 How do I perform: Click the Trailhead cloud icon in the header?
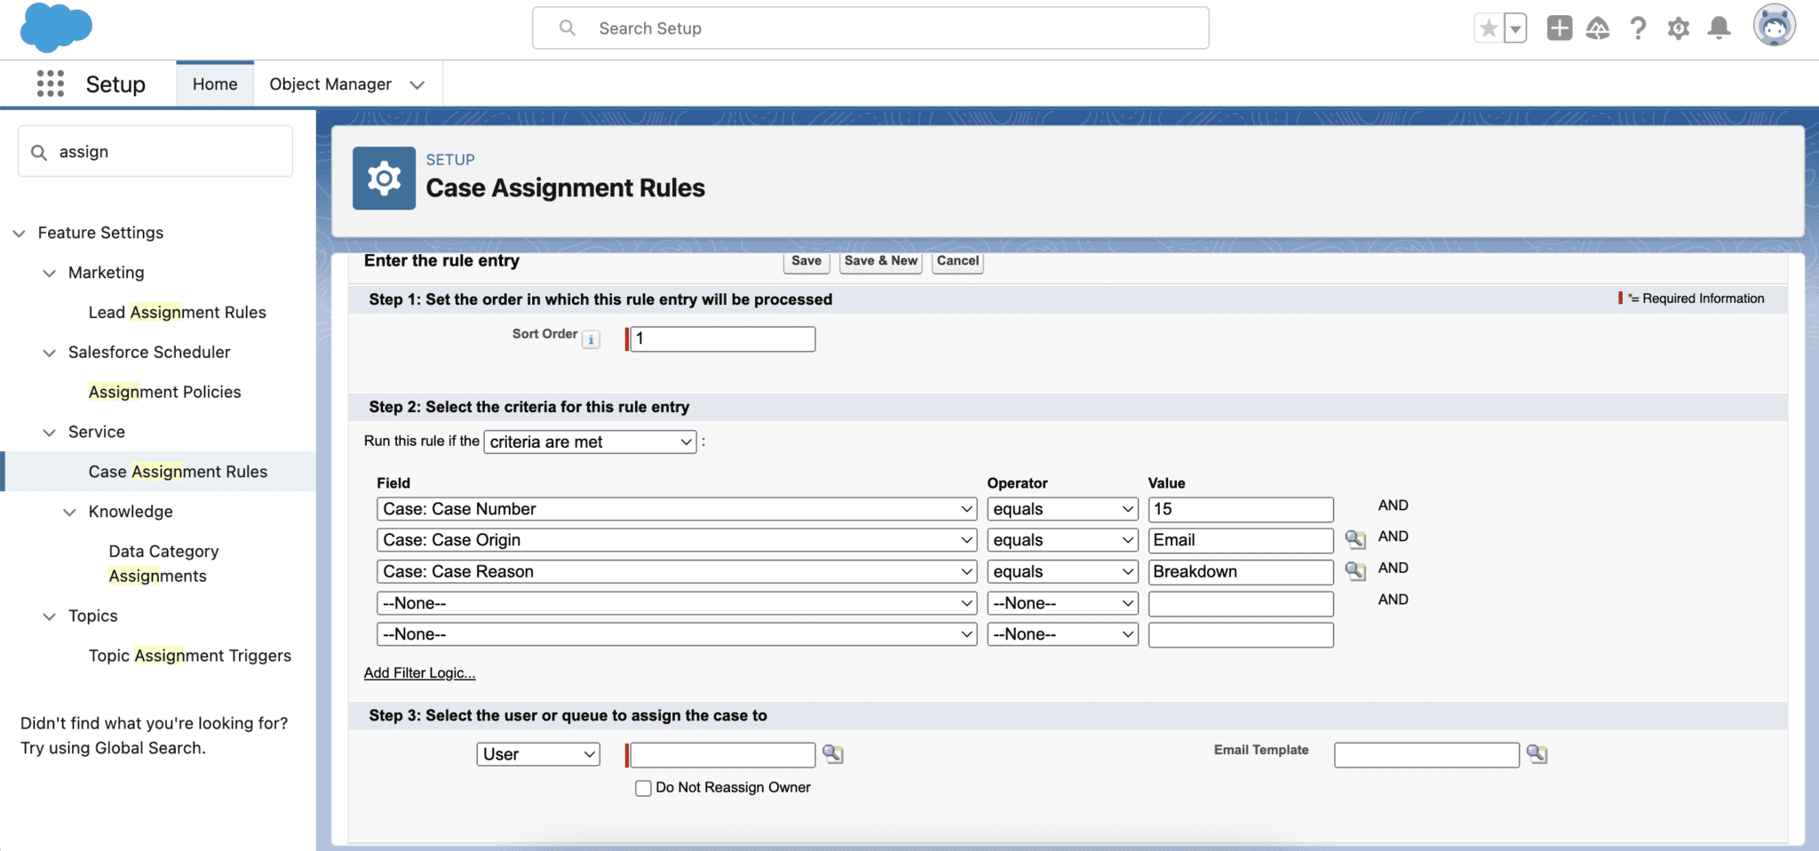pos(1598,28)
